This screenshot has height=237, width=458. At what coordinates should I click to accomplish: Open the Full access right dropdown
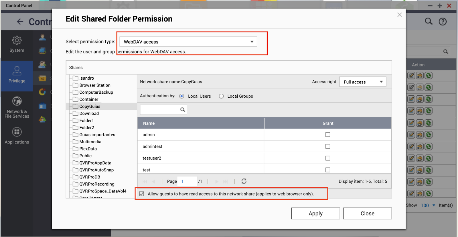click(362, 82)
